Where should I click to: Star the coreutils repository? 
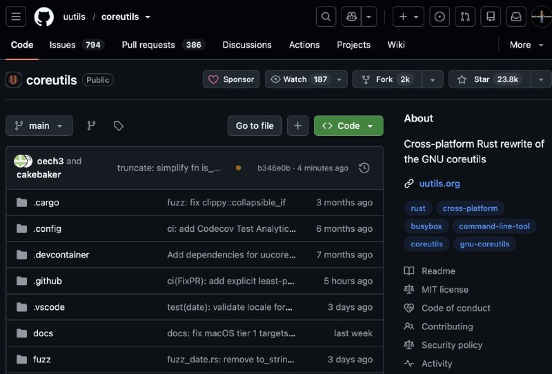(x=489, y=79)
